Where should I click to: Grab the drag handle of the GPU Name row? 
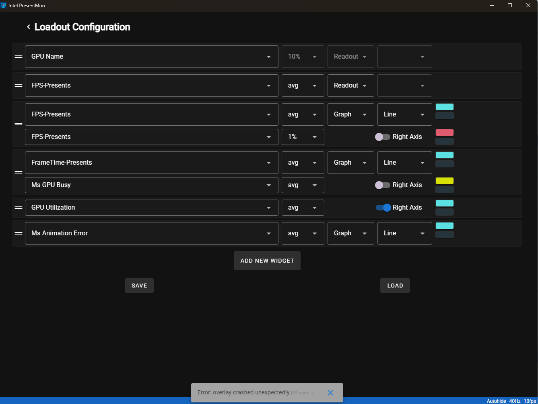pyautogui.click(x=19, y=57)
